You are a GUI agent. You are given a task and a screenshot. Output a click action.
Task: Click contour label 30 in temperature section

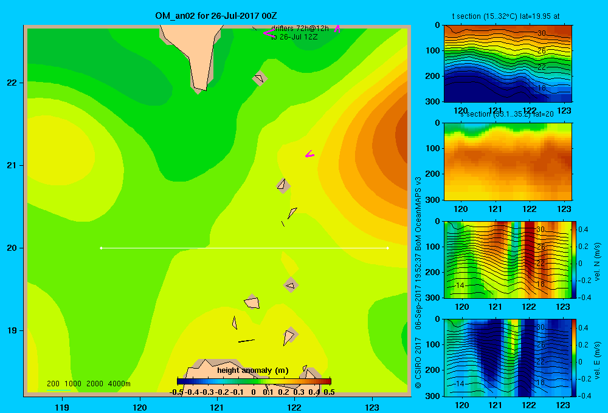(x=542, y=33)
